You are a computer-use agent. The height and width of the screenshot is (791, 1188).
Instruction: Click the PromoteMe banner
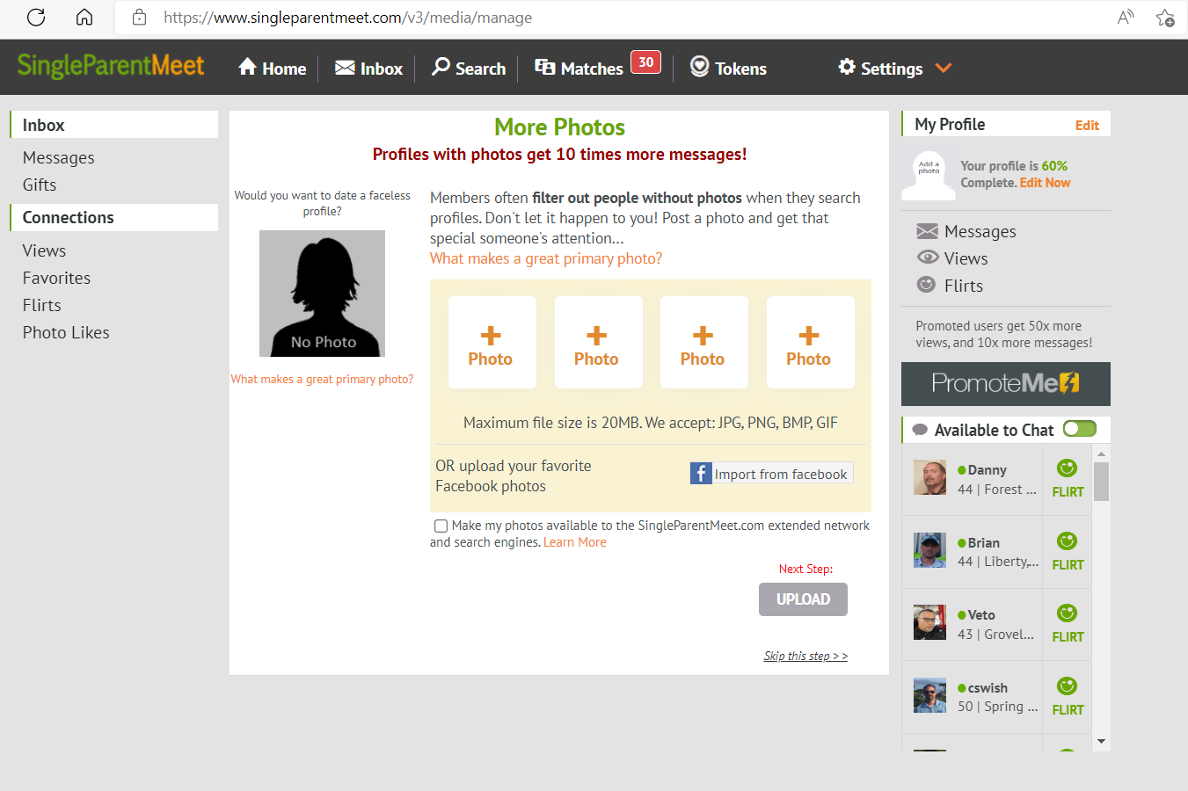tap(1006, 384)
